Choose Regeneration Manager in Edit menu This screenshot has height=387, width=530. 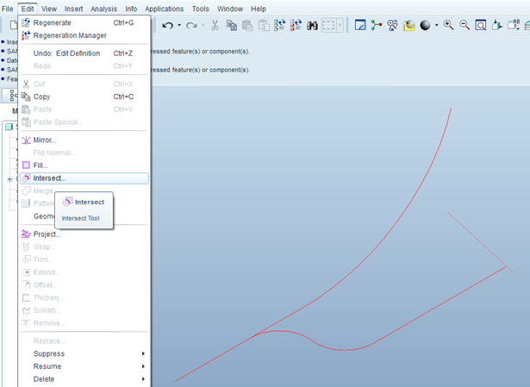click(x=84, y=35)
